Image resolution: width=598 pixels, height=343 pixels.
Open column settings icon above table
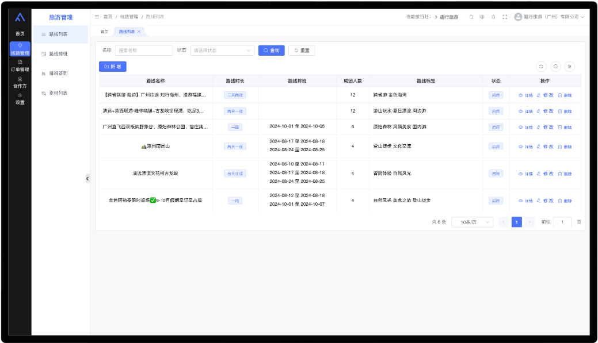coord(570,67)
